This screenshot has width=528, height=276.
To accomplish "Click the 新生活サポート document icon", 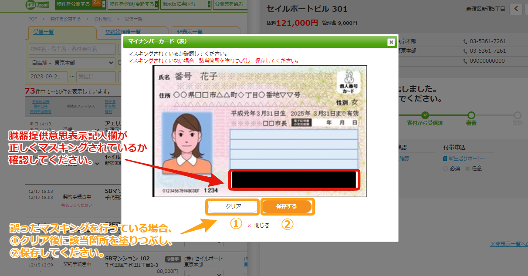I will 445,158.
